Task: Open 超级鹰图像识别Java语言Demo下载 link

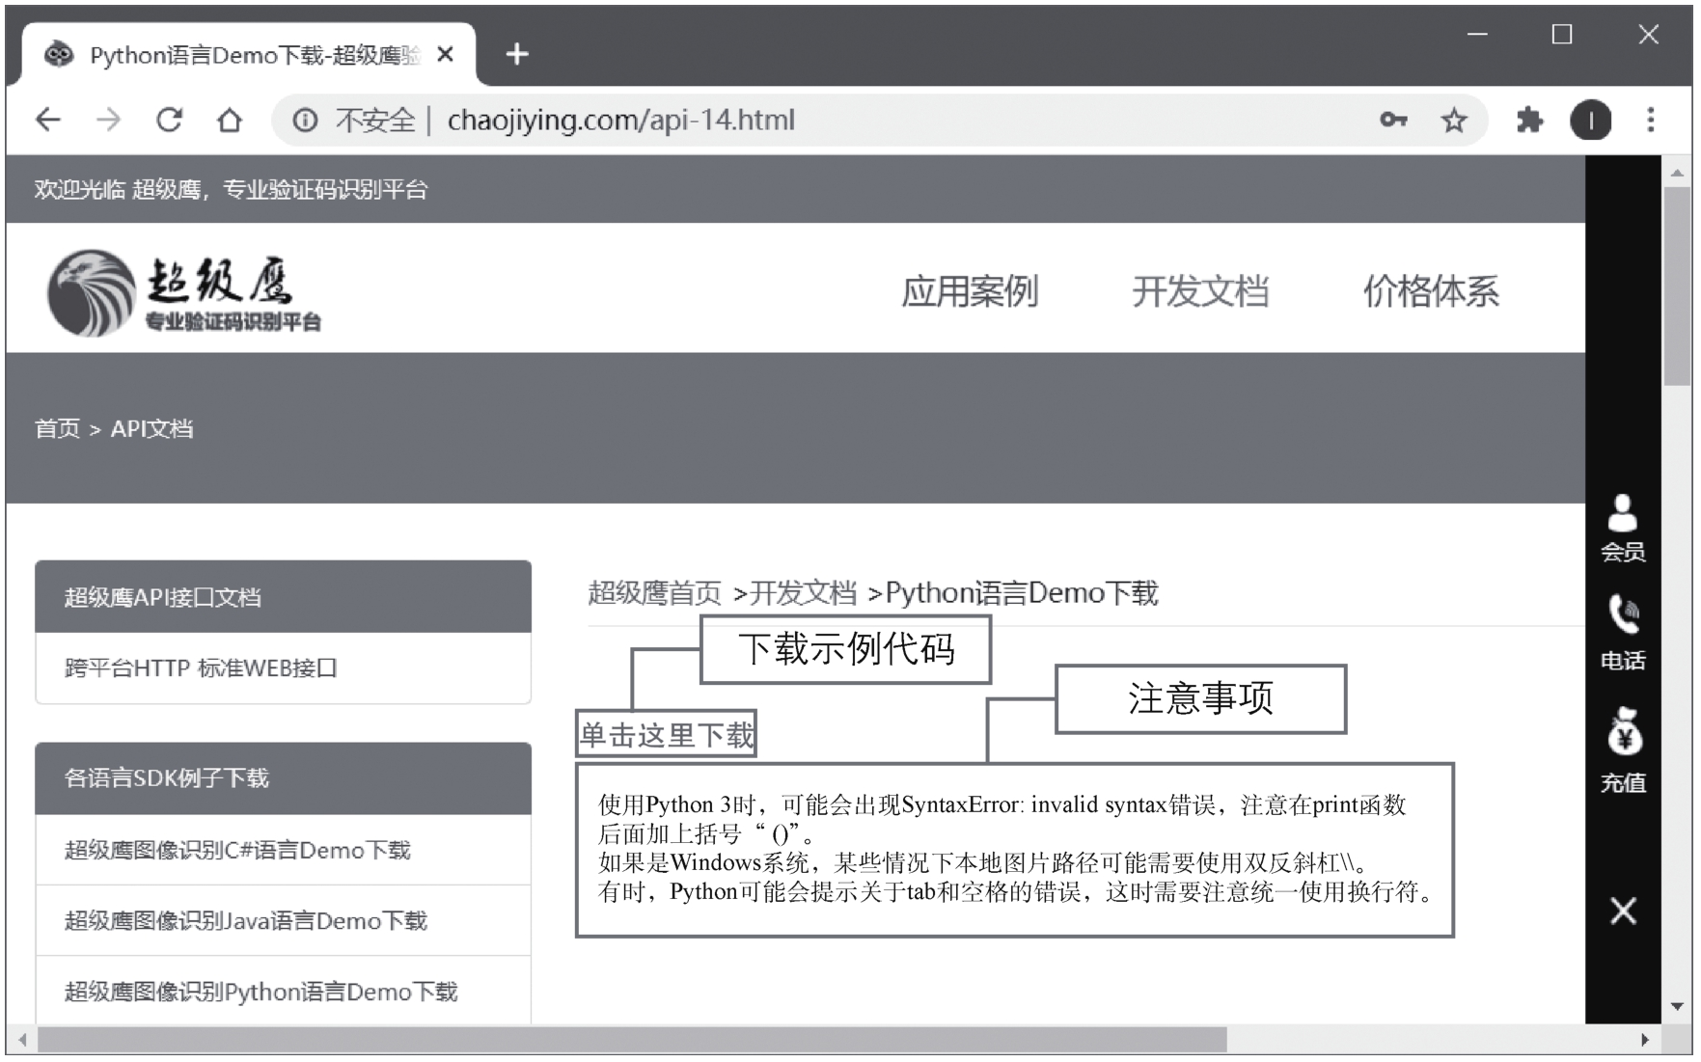Action: tap(245, 921)
